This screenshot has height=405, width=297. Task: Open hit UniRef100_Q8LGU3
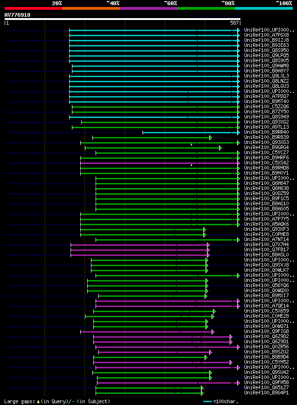point(266,86)
